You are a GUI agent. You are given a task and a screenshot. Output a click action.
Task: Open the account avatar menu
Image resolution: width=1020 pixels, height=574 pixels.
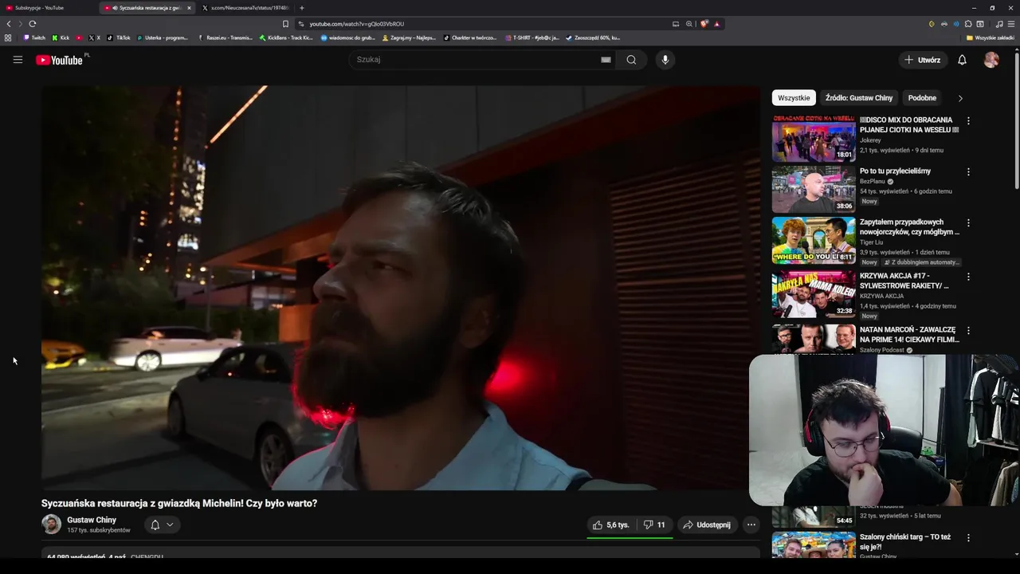pyautogui.click(x=991, y=60)
